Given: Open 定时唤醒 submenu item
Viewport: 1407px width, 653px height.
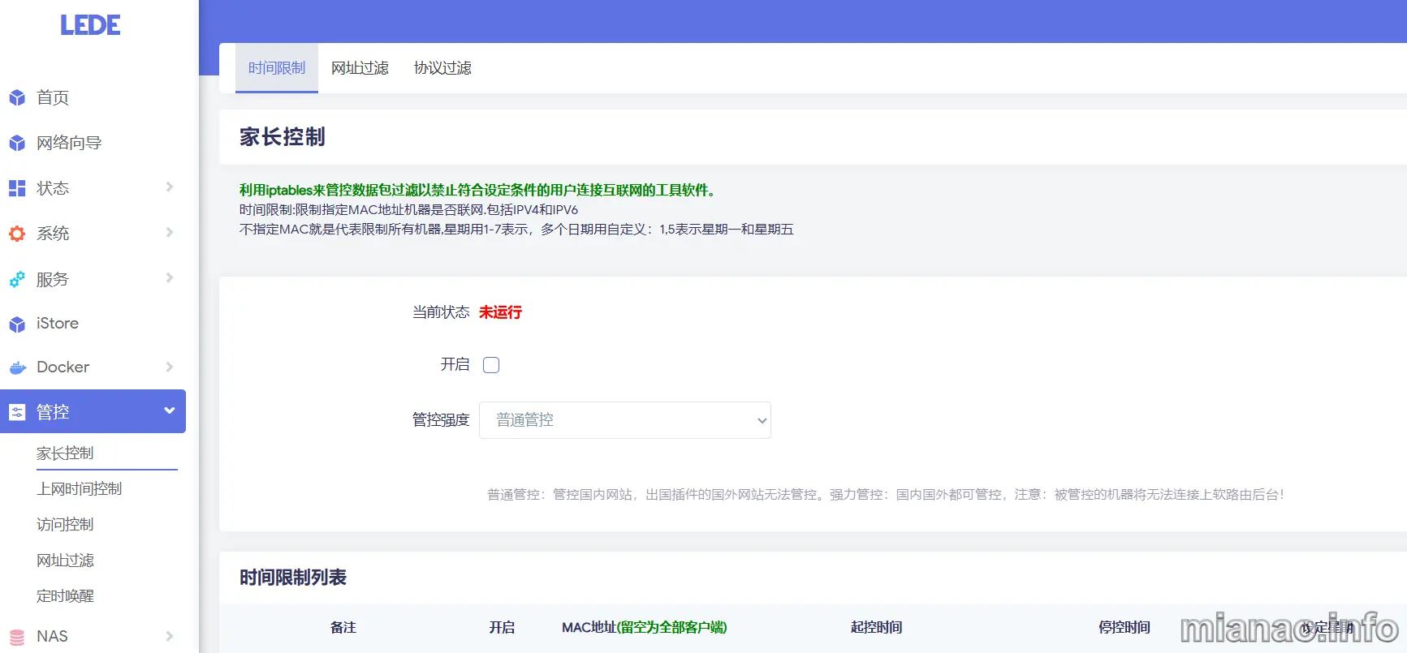Looking at the screenshot, I should point(65,595).
